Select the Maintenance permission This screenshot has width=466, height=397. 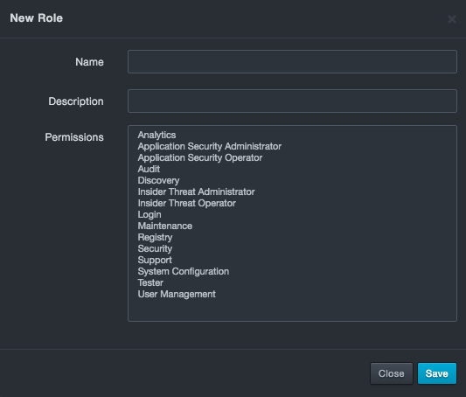point(165,226)
